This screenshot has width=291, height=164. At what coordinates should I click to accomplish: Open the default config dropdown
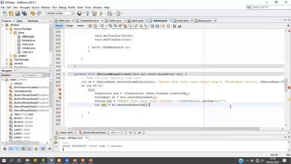(x=60, y=13)
